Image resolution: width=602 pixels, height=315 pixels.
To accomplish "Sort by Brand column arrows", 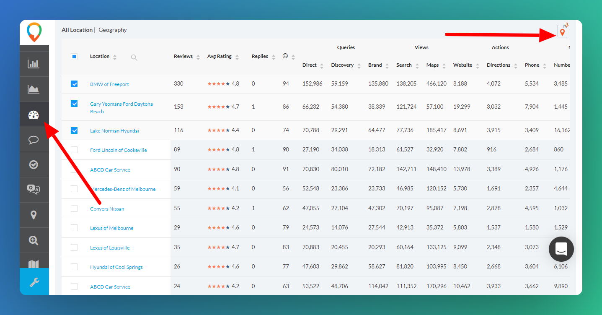I will [387, 66].
